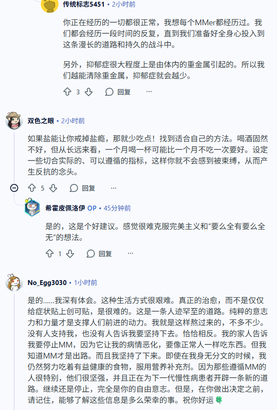This screenshot has width=277, height=410.
Task: Open 双色之眼 username profile link
Action: coord(41,121)
